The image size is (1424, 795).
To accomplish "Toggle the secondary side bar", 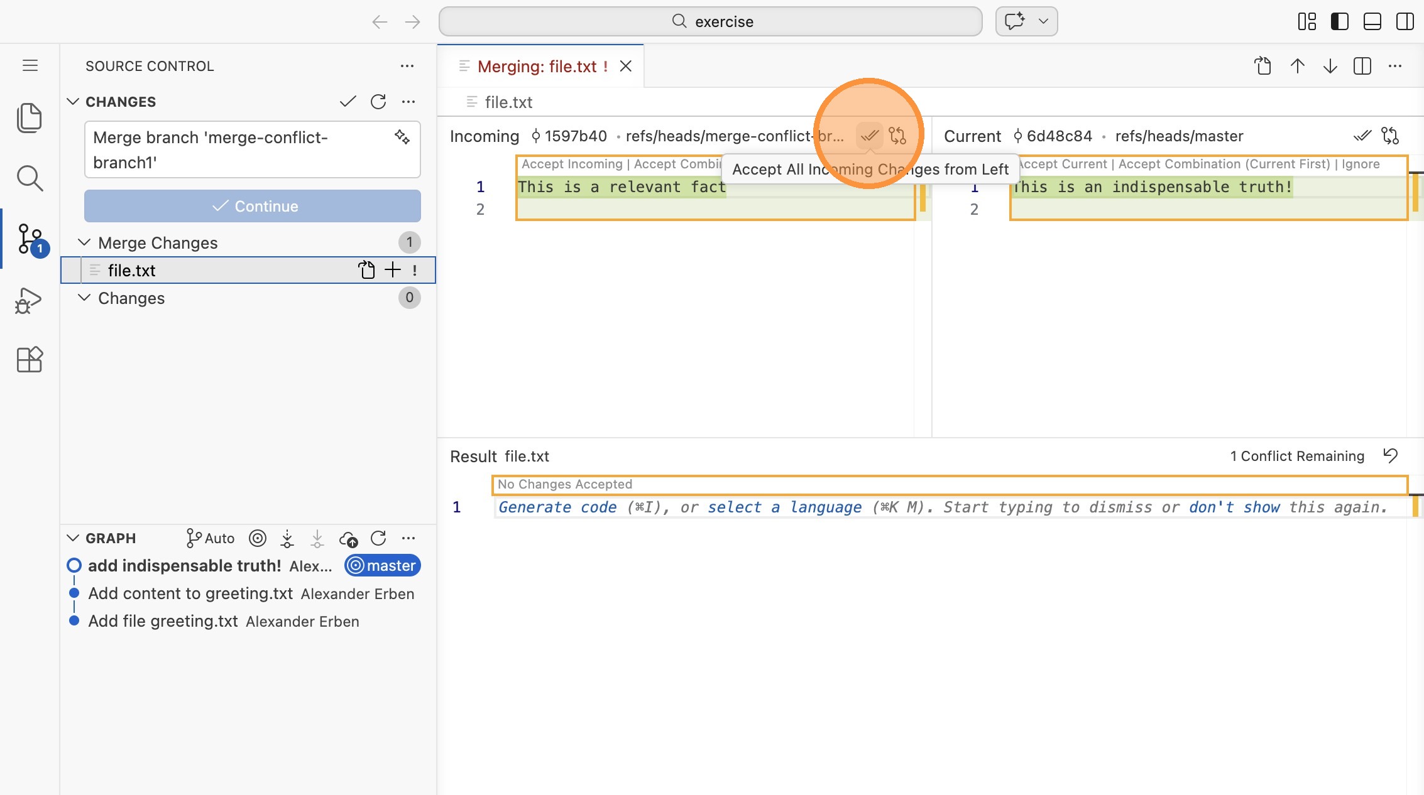I will (1405, 21).
